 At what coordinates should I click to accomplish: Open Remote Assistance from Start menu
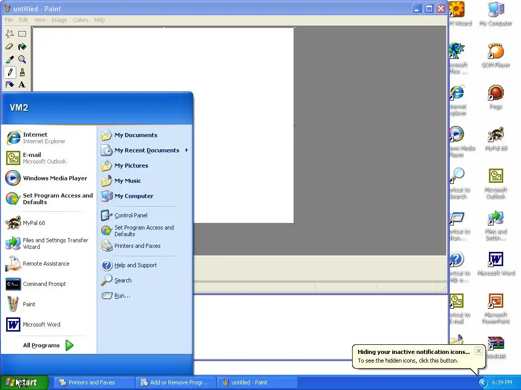pos(49,264)
